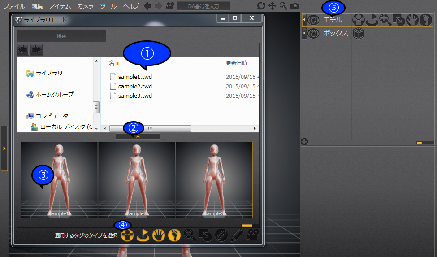This screenshot has width=437, height=257.
Task: Toggle the foot tag type in library
Action: tap(174, 235)
